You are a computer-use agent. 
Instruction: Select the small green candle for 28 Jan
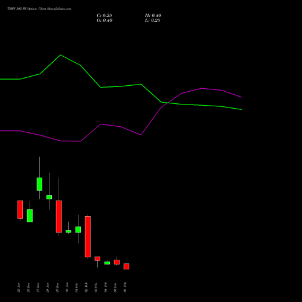tap(49, 197)
